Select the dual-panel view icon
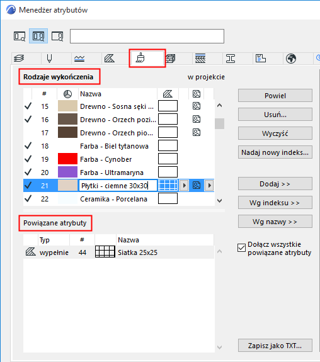 point(38,36)
